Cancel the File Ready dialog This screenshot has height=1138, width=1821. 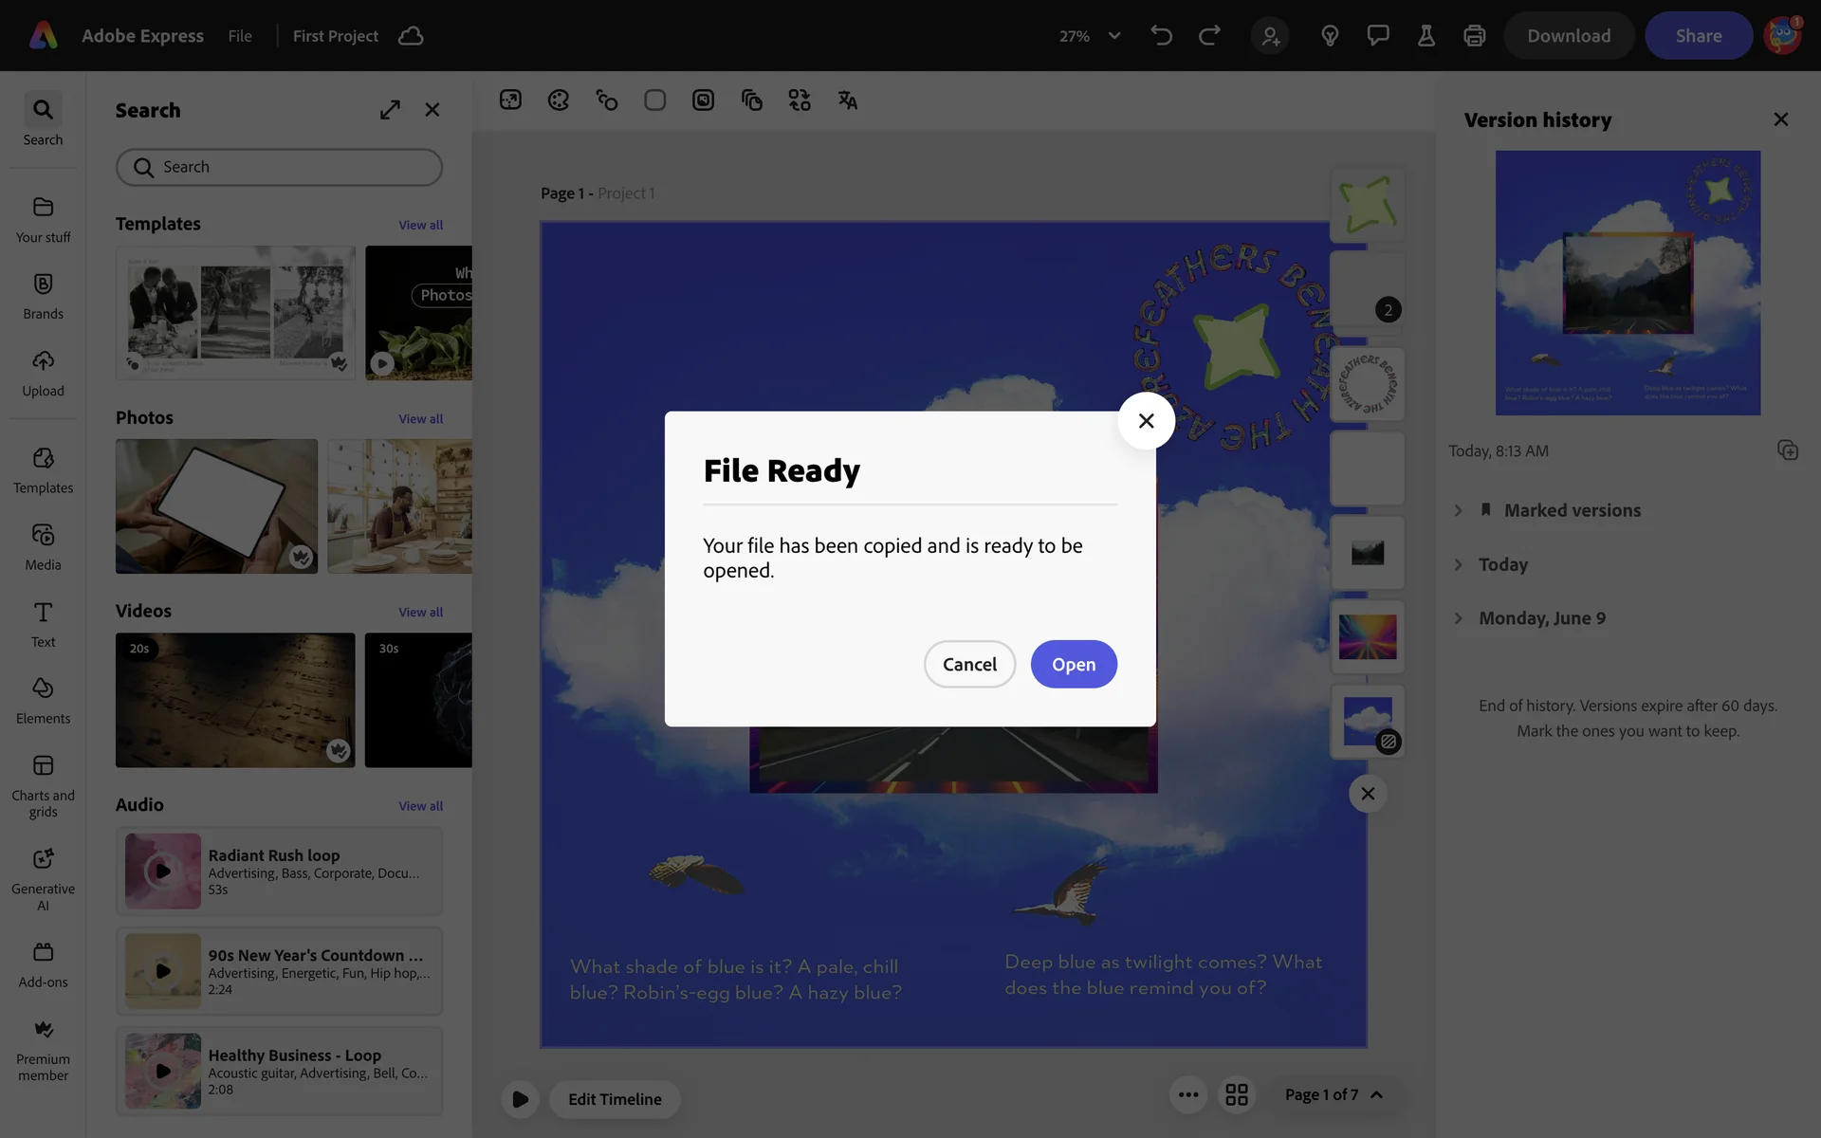point(968,664)
